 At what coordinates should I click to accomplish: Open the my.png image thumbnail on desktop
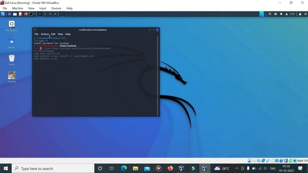12,75
